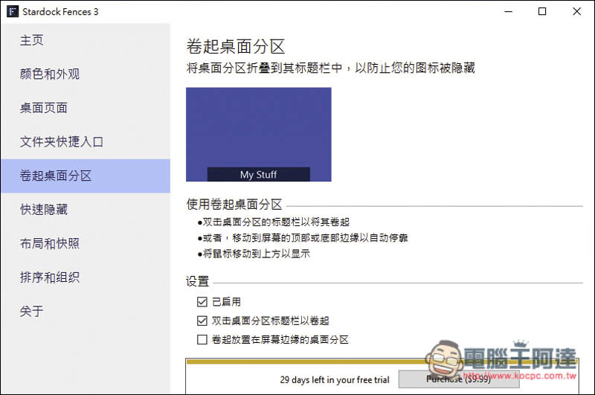This screenshot has width=595, height=395.
Task: Click bullet text about 自动停靠
Action: pos(305,238)
